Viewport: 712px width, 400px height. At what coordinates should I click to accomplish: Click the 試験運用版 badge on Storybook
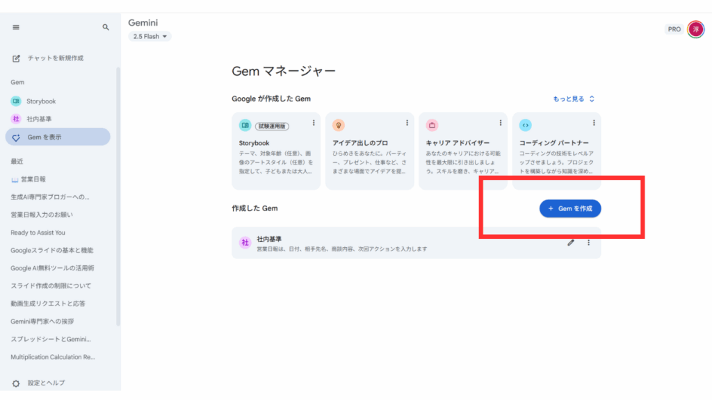[272, 126]
